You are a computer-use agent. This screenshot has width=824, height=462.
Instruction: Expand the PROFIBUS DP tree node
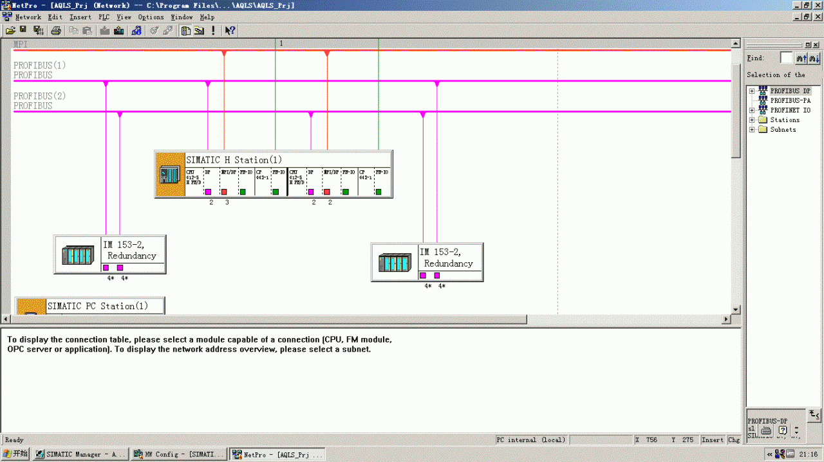(x=751, y=91)
